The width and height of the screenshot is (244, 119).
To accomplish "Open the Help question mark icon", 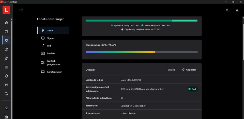I will (x=6, y=94).
